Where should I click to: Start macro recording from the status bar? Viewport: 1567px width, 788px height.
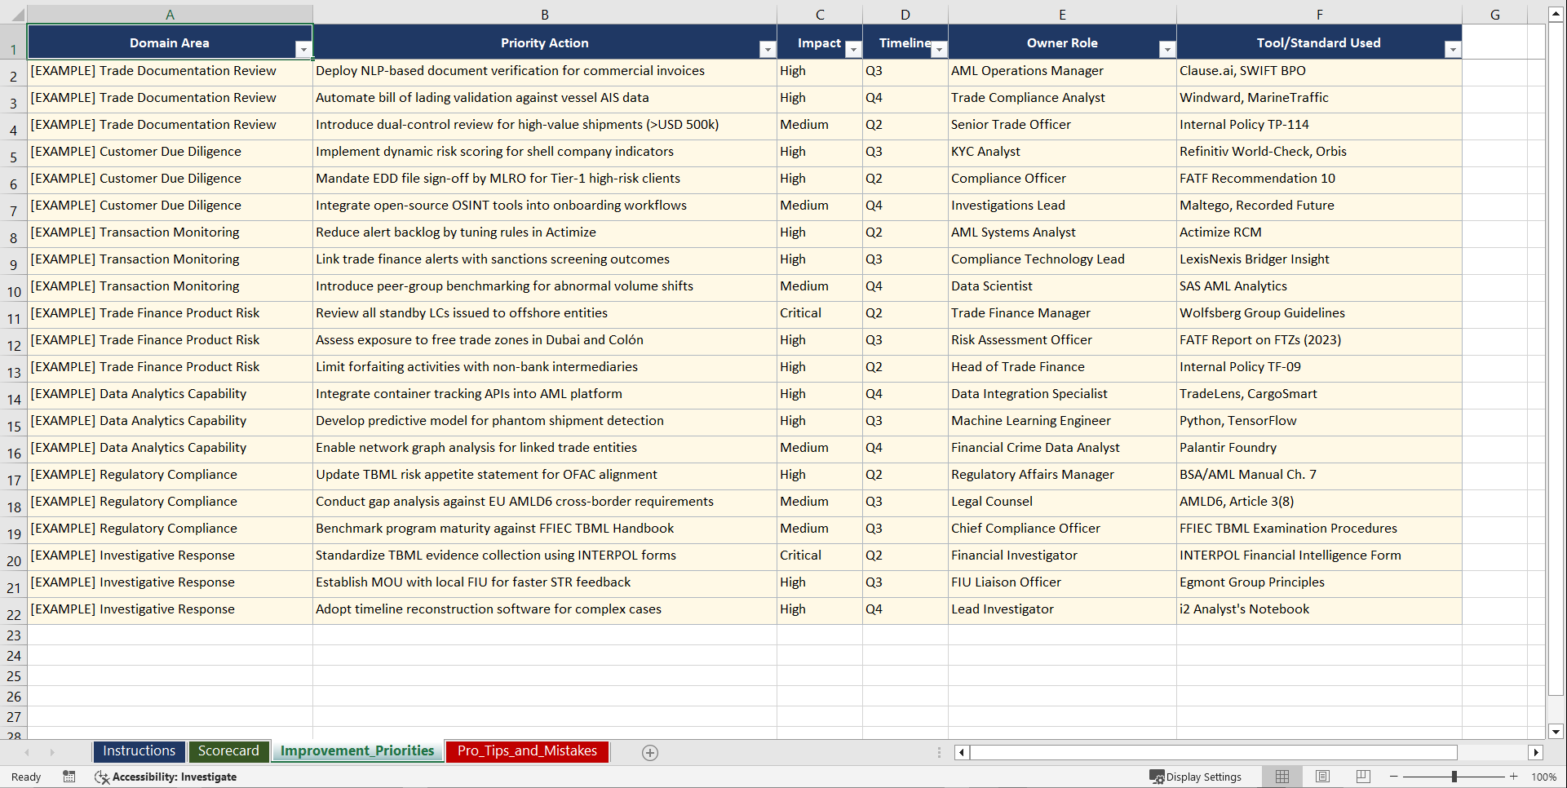click(x=69, y=777)
